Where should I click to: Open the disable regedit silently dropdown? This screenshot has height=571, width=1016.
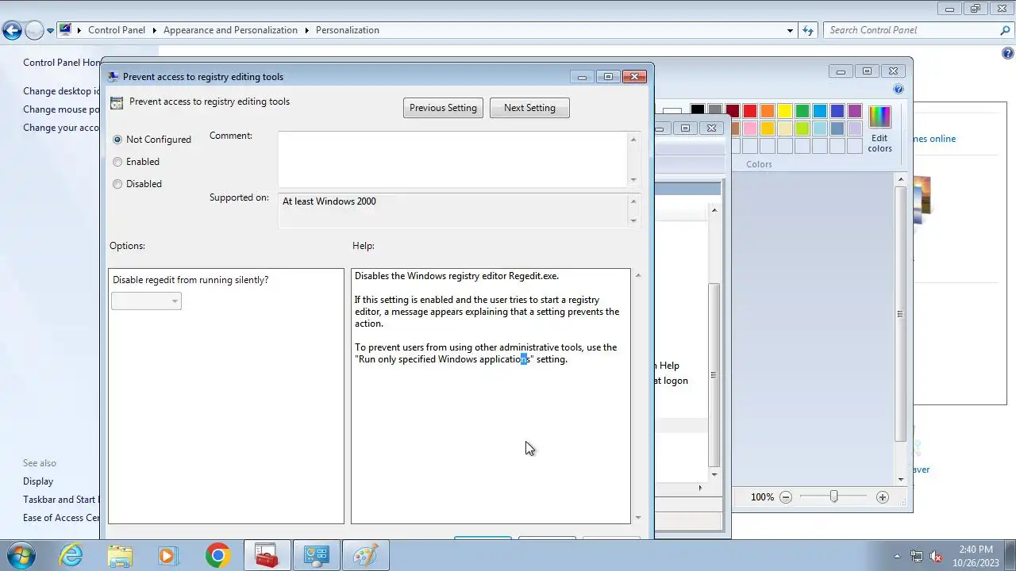(x=146, y=301)
